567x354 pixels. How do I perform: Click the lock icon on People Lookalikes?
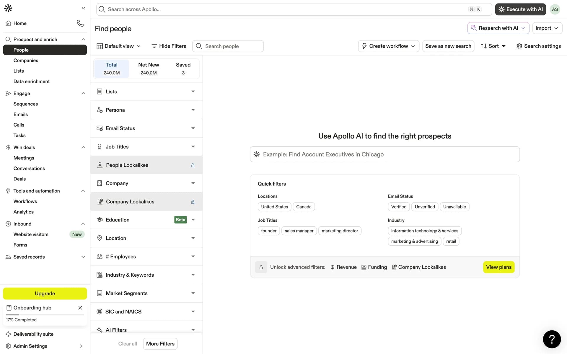pyautogui.click(x=193, y=165)
